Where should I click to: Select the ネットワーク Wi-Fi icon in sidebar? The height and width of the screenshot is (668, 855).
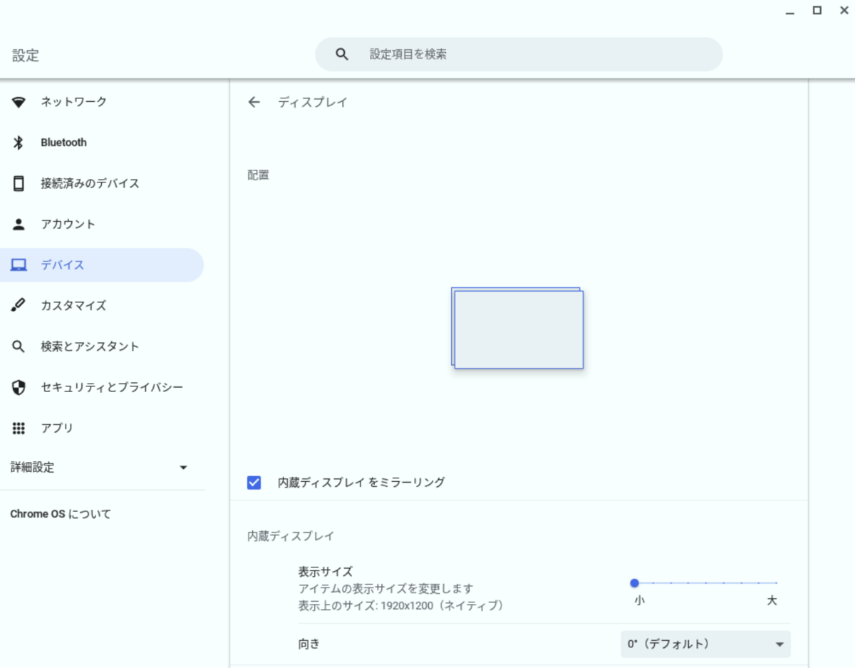click(19, 101)
